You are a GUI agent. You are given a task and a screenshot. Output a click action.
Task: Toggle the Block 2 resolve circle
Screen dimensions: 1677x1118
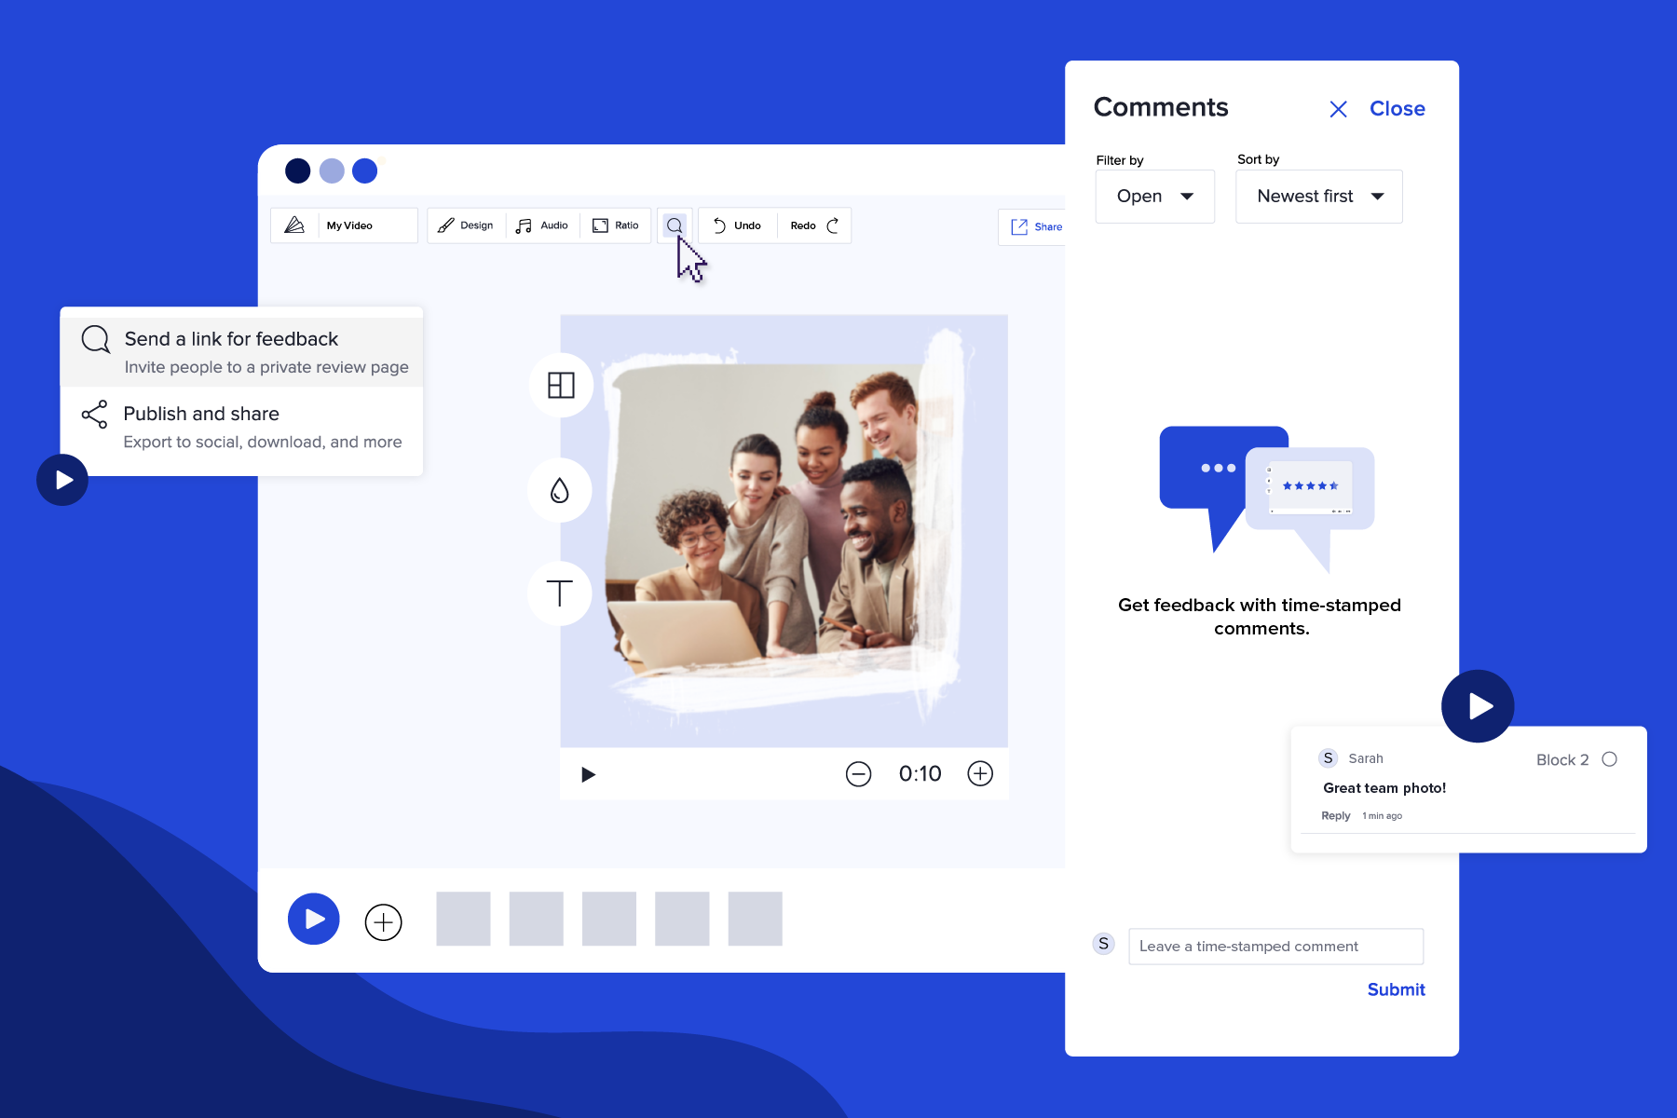point(1609,759)
